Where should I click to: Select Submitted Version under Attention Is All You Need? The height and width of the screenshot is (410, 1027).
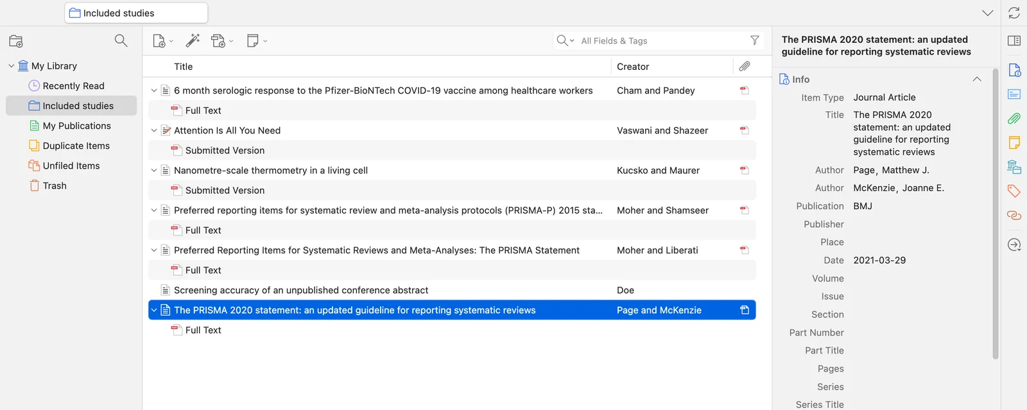tap(452, 150)
